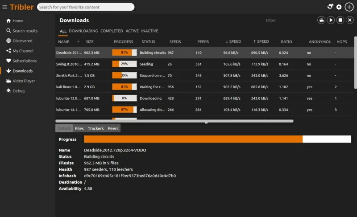Screen dimensions: 357x217
Task: Open the token balance icon in top bar
Action: click(x=330, y=7)
